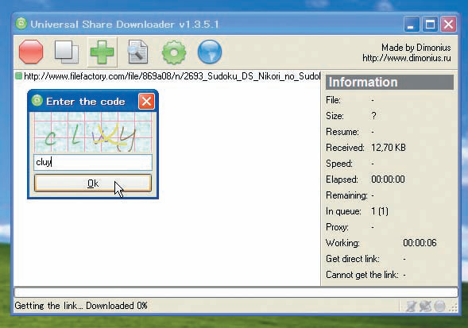Minimize the Universal Share Downloader window
The image size is (468, 328).
coord(412,24)
